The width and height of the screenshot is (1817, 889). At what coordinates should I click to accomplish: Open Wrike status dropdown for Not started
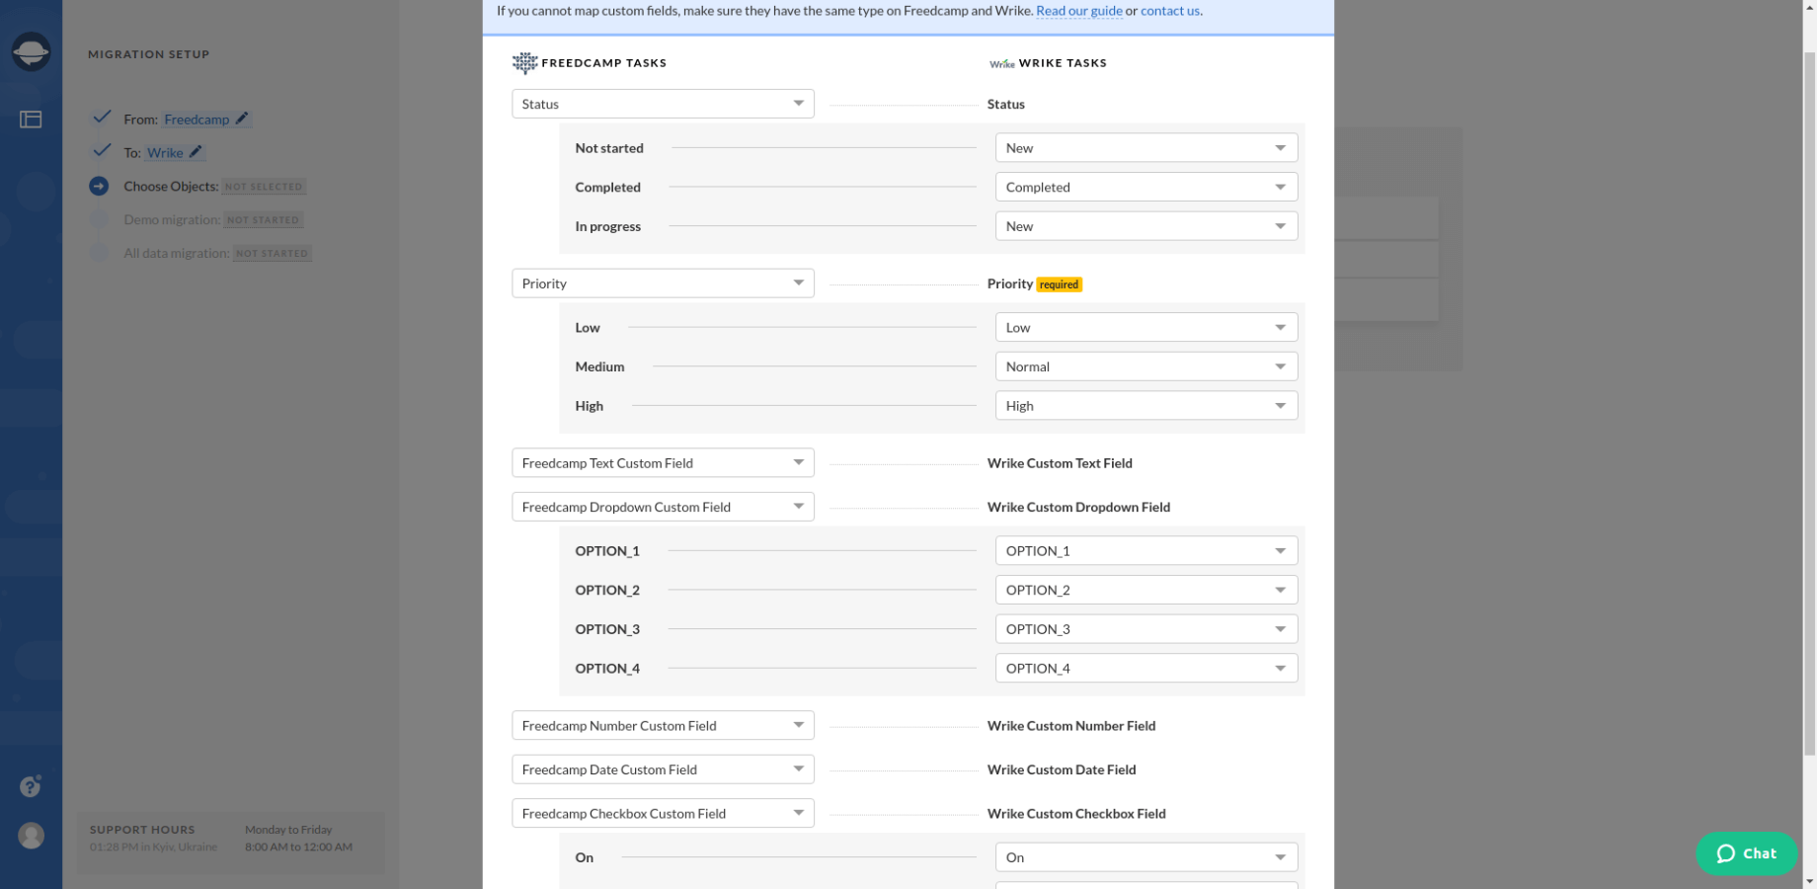pyautogui.click(x=1146, y=148)
